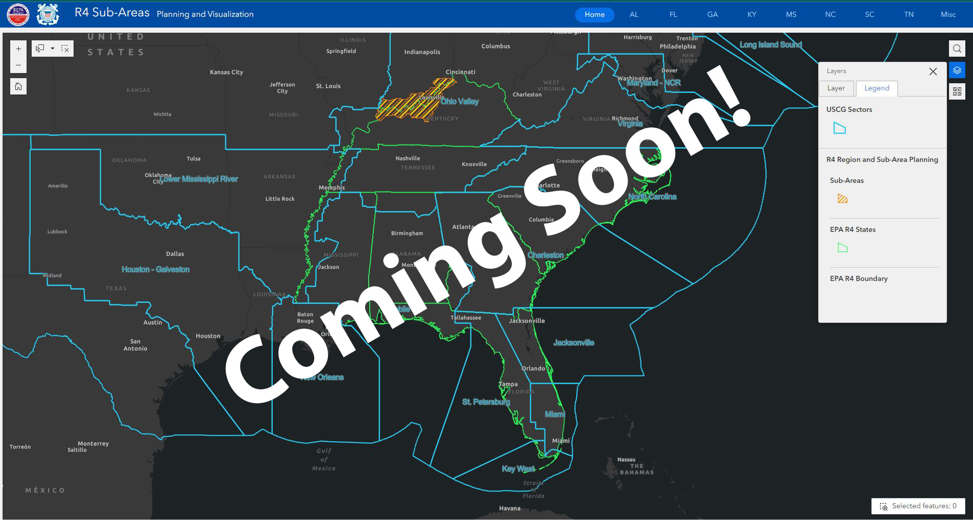Click the Coast Guard emblem logo
973x520 pixels.
(48, 14)
